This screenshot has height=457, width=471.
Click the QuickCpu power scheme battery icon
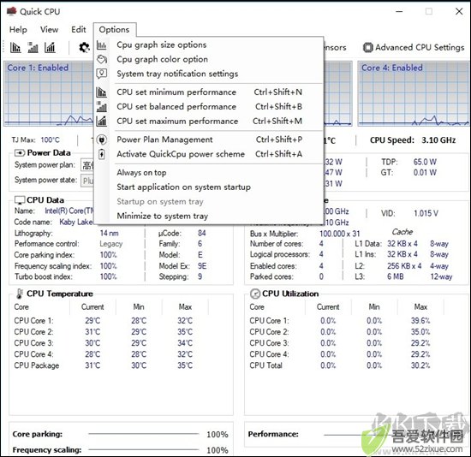pyautogui.click(x=102, y=154)
